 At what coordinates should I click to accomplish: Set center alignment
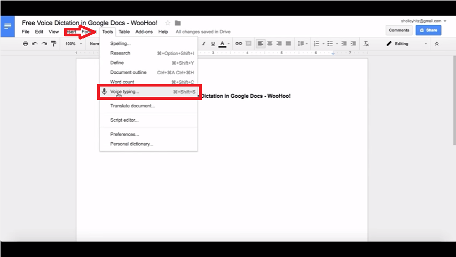270,44
